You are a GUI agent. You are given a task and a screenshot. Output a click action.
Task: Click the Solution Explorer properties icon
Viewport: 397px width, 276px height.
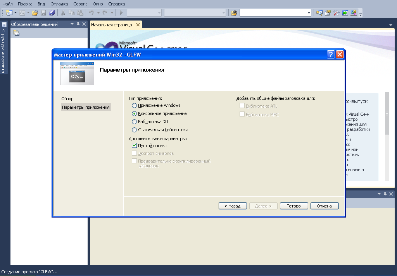pyautogui.click(x=16, y=33)
